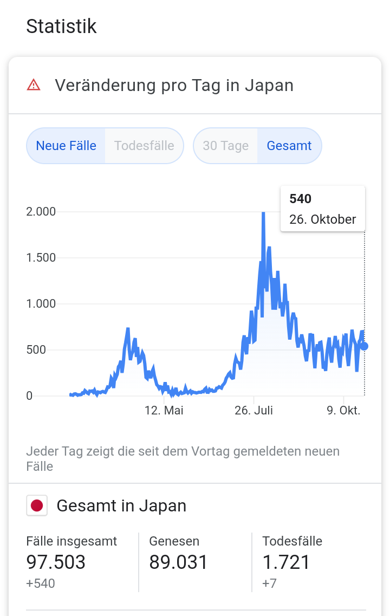Click the tooltip showing 540 cases

pos(322,209)
